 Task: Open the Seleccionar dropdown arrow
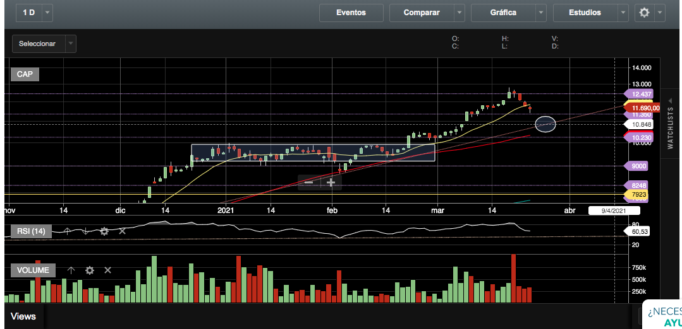[x=71, y=43]
